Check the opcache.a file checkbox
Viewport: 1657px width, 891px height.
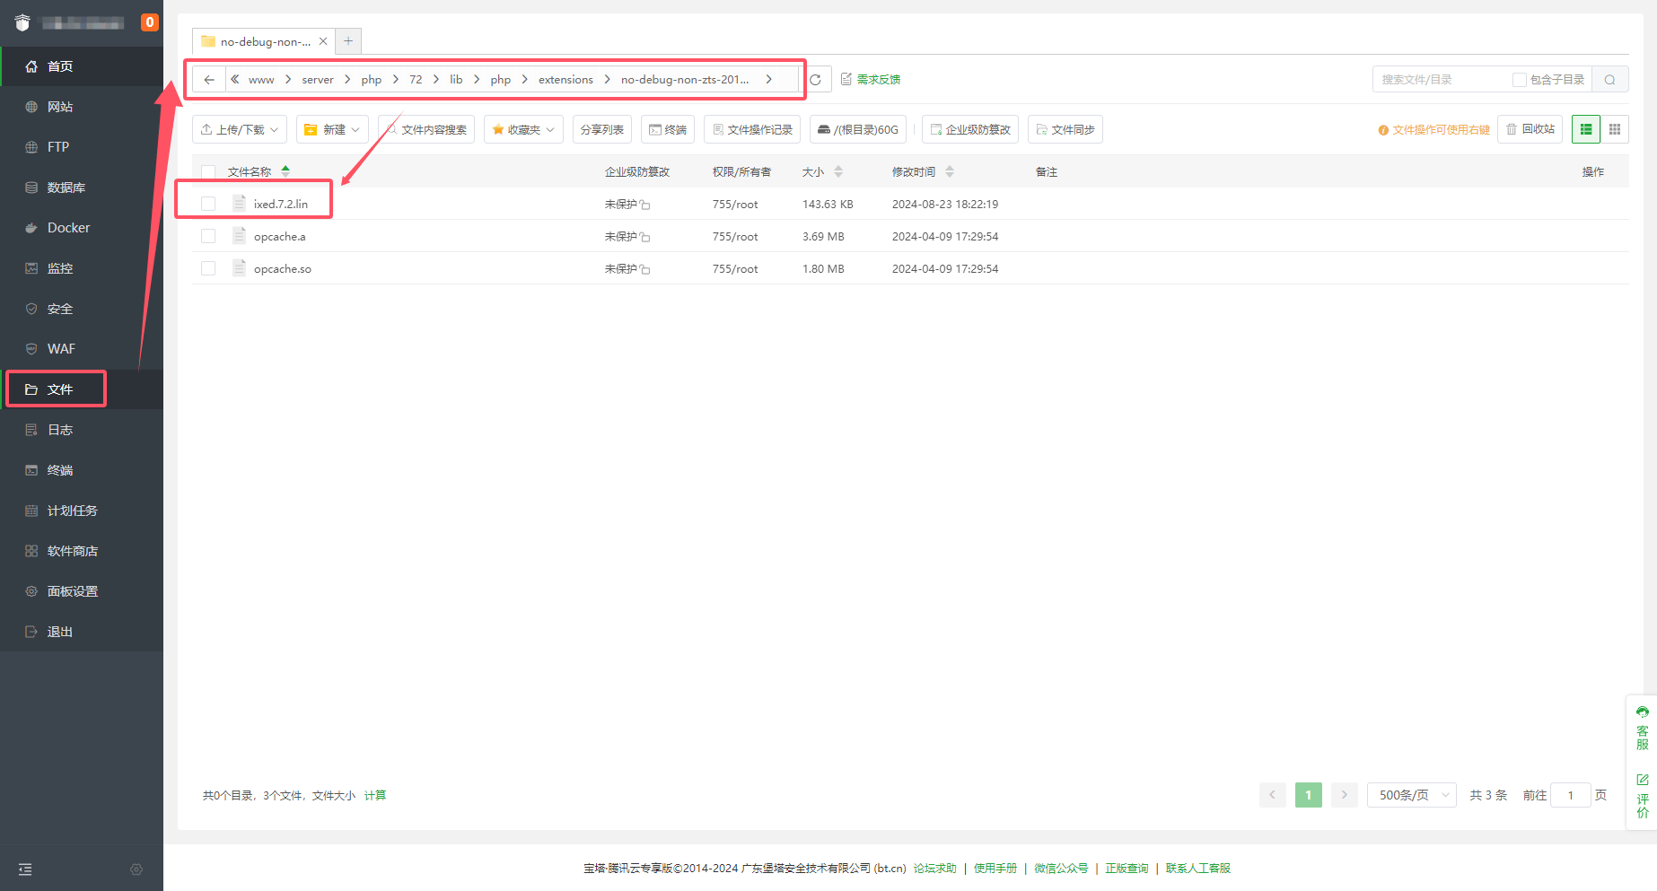point(208,236)
